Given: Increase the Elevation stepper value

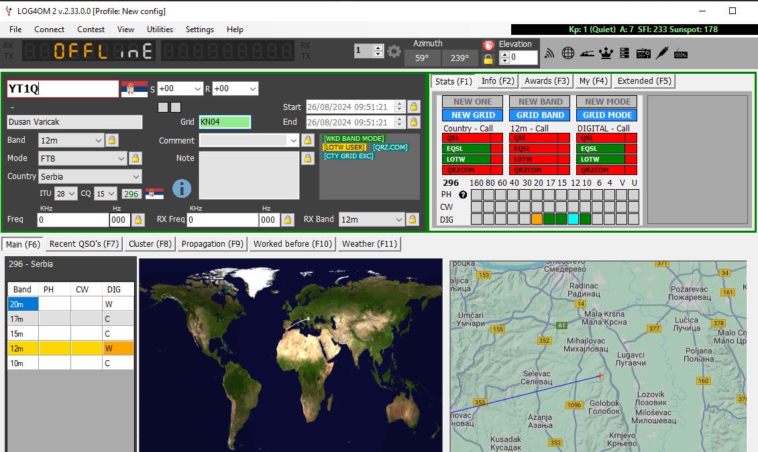Looking at the screenshot, I should click(x=505, y=54).
